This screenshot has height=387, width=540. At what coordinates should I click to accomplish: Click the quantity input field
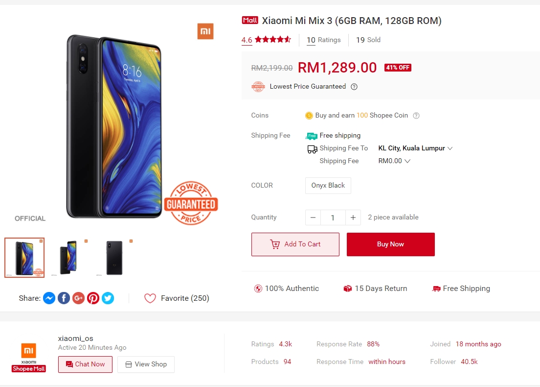[x=333, y=218]
